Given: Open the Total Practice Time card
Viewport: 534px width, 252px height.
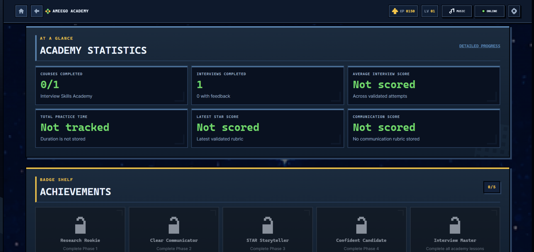Looking at the screenshot, I should 111,128.
